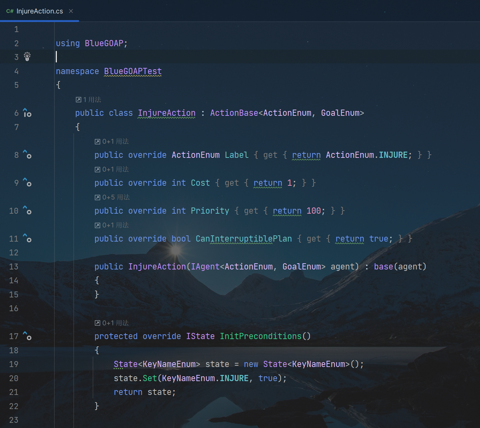Image resolution: width=480 pixels, height=428 pixels.
Task: Show the '0+5 用法' usages above the Priority property
Action: click(x=112, y=197)
